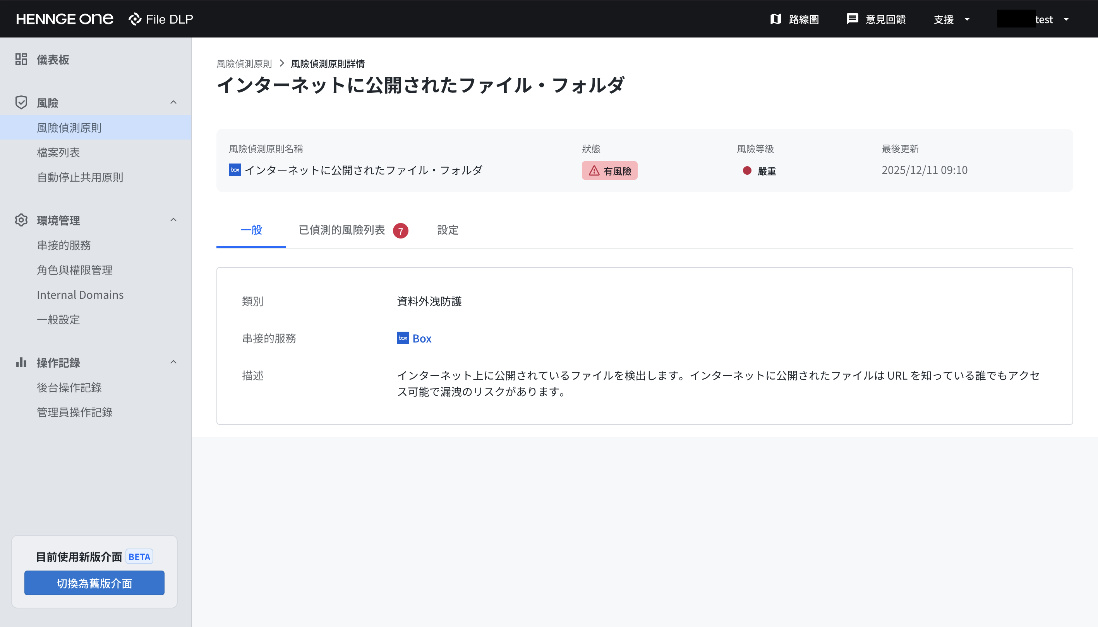Viewport: 1098px width, 627px height.
Task: Click the 環境管理 gear icon
Action: (21, 220)
